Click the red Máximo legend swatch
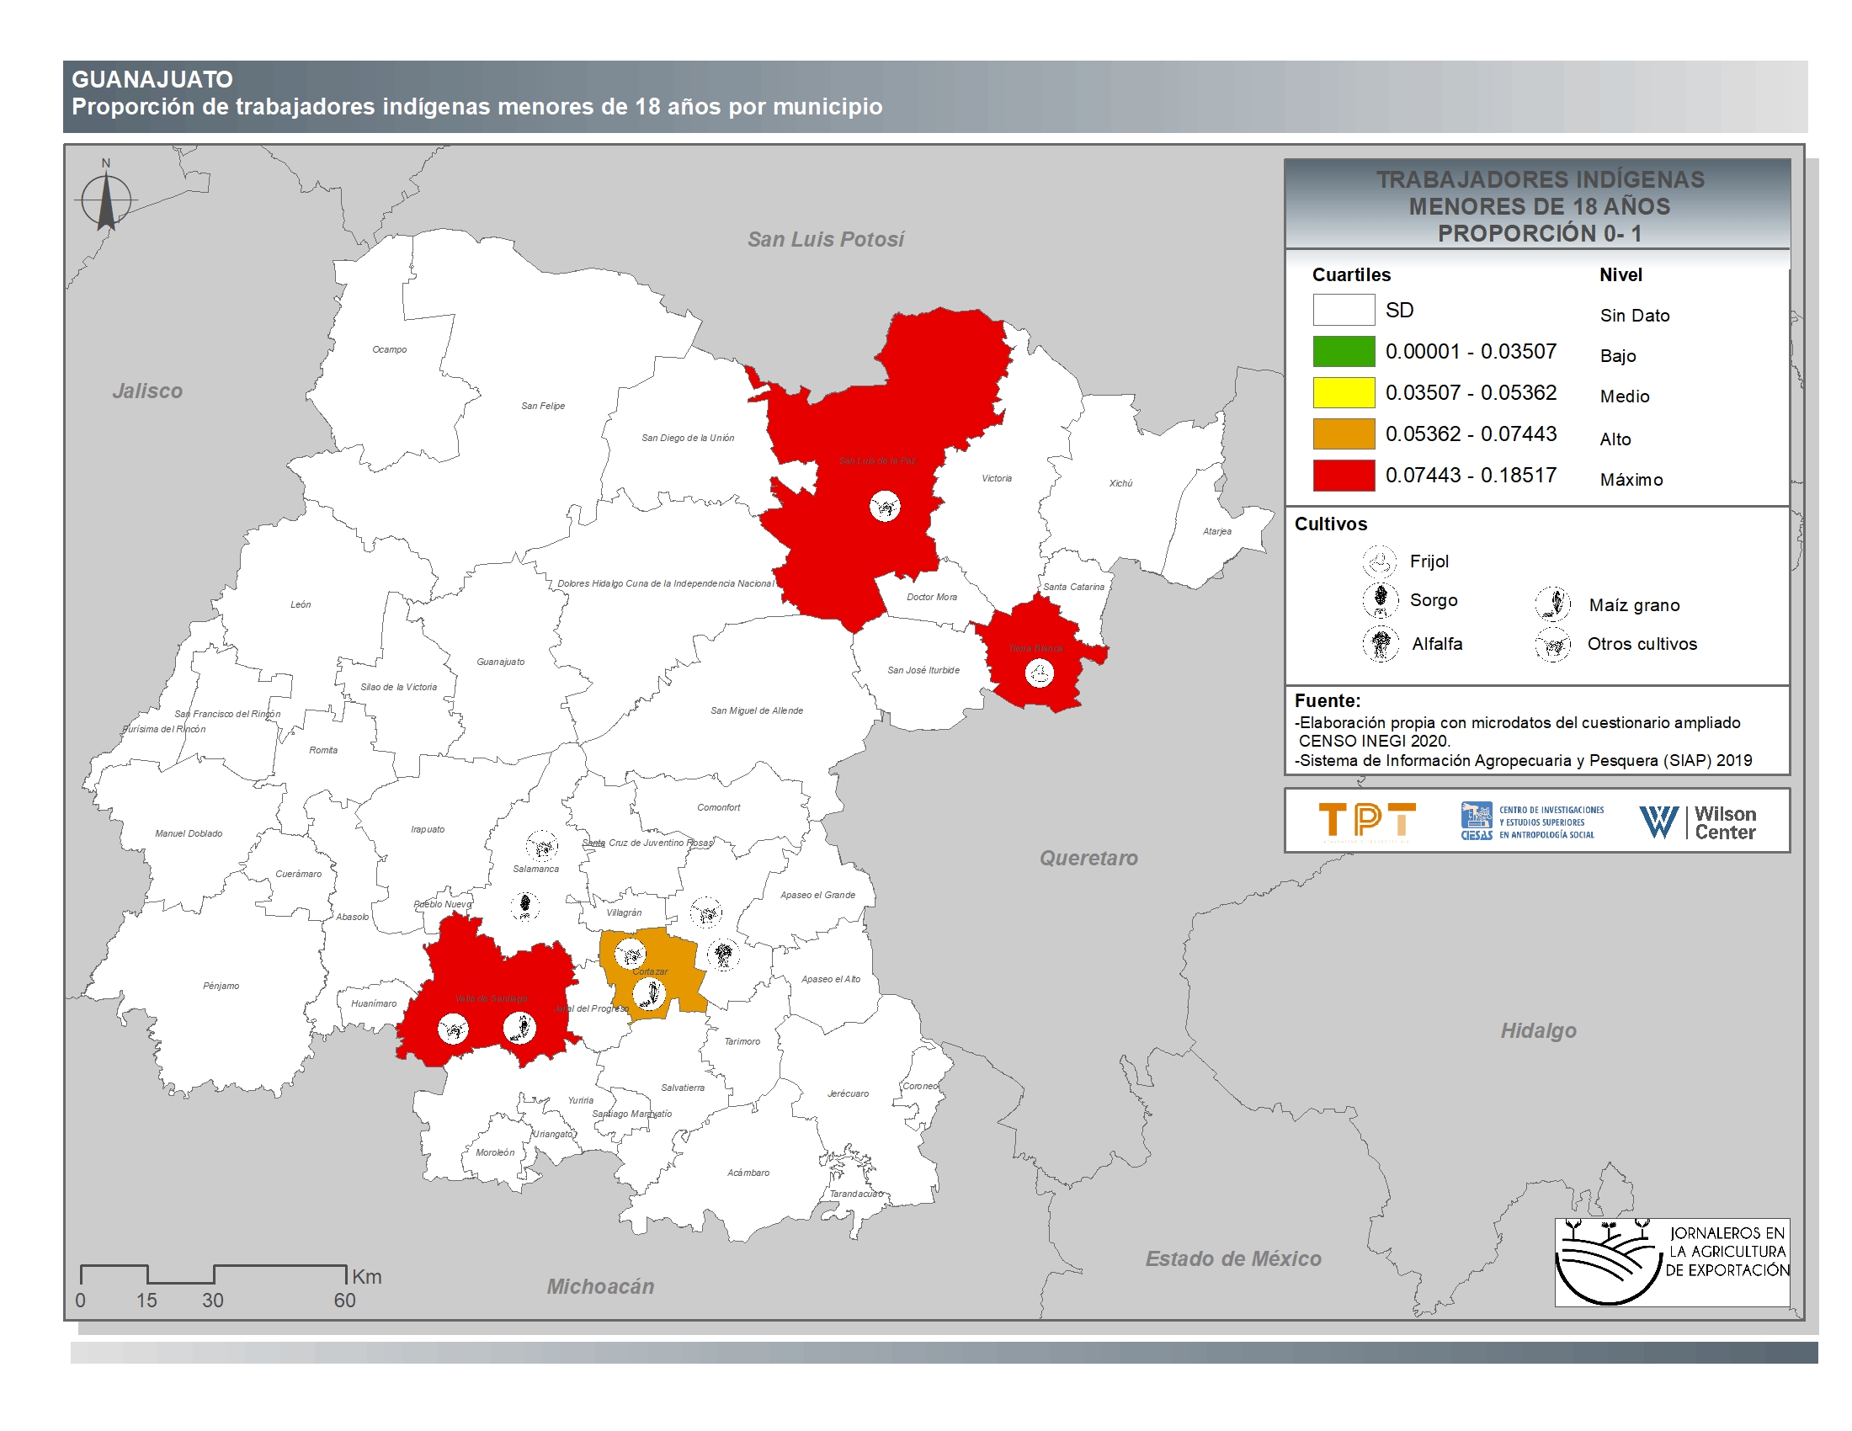Screen dimensions: 1852x1431 [1344, 476]
